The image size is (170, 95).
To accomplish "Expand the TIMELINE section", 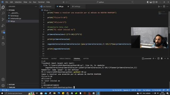I will click(12, 87).
